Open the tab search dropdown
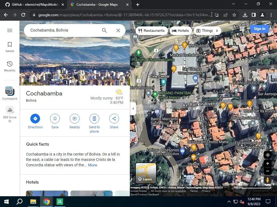 click(x=233, y=4)
